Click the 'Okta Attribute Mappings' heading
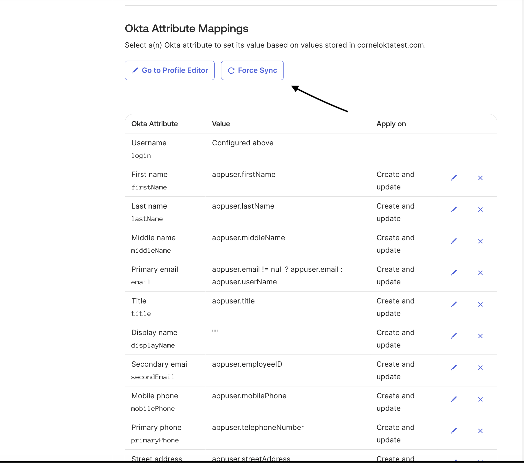Screen dimensions: 524x463 tap(187, 29)
